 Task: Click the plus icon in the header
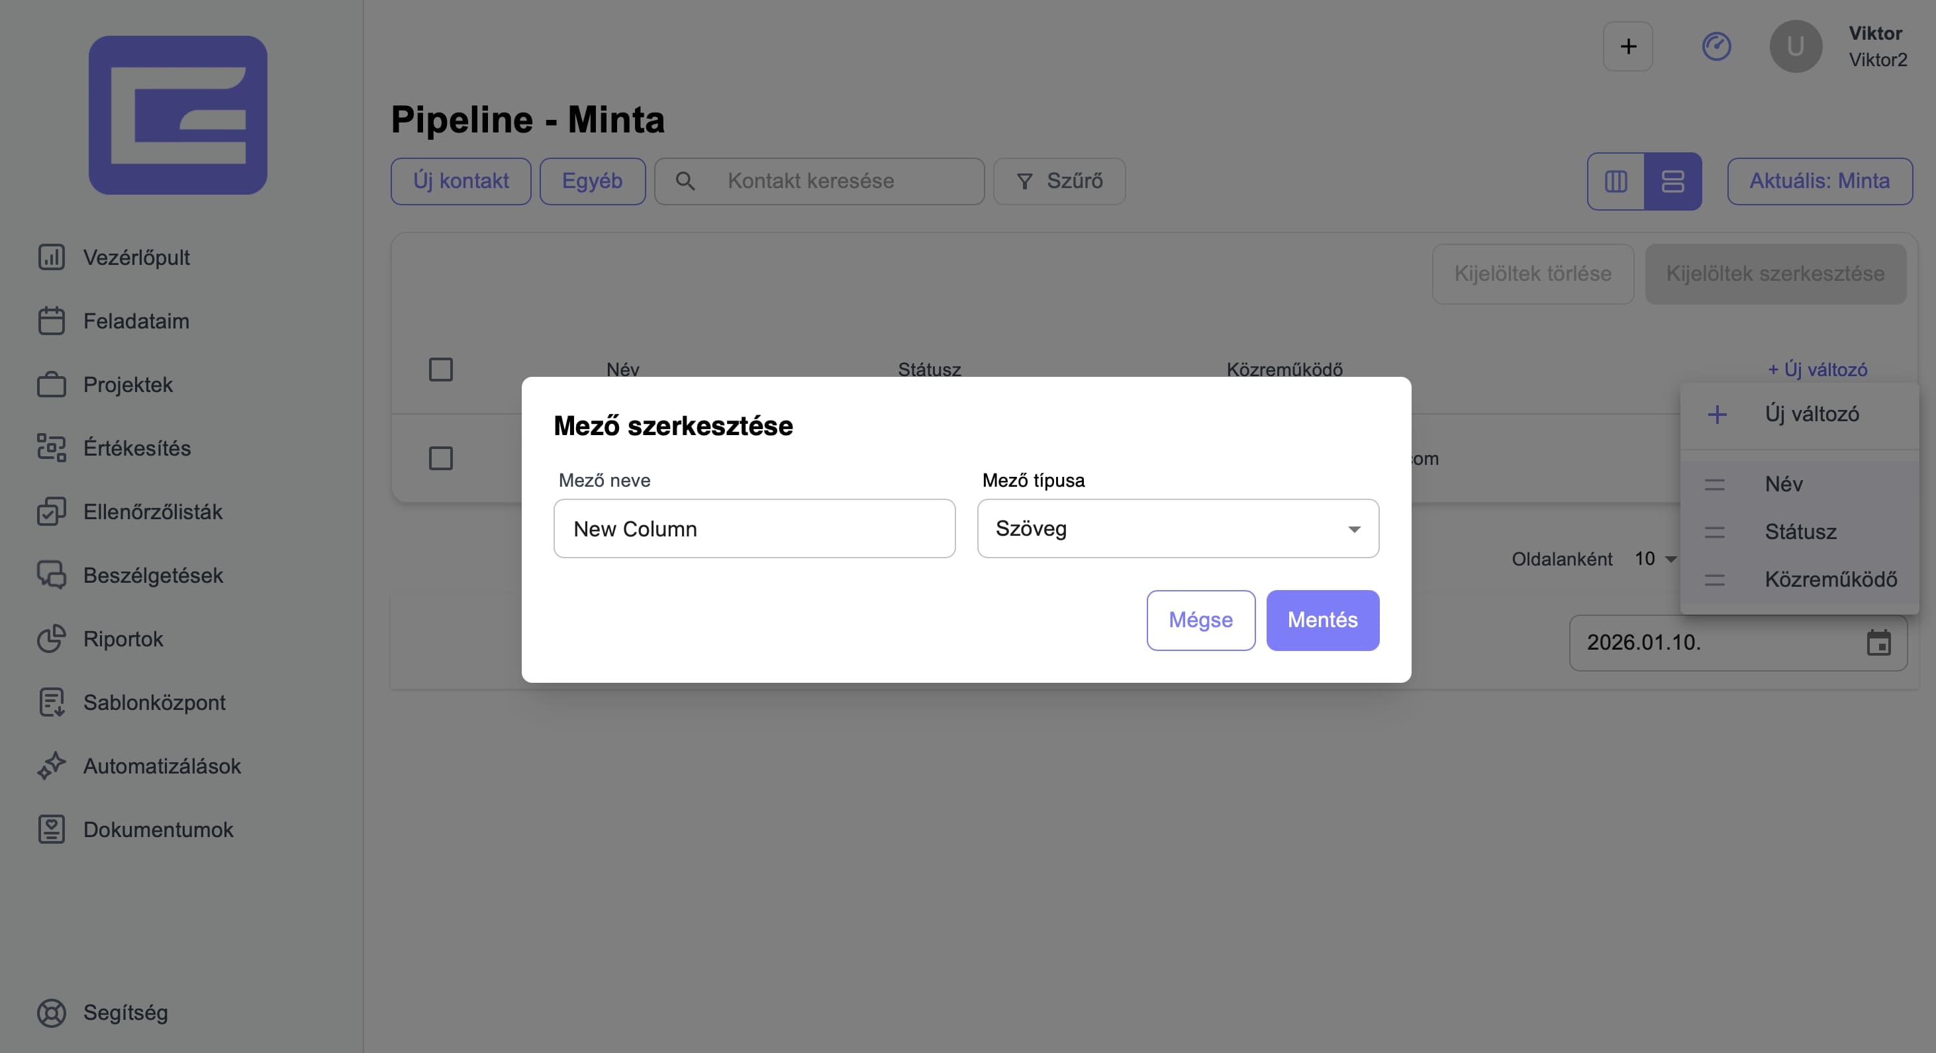[x=1628, y=46]
